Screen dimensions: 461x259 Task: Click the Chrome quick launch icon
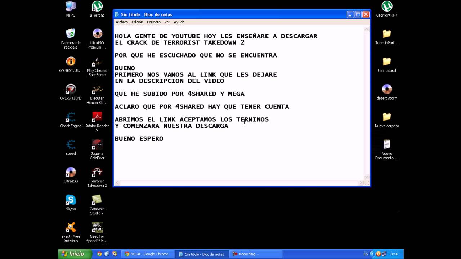pyautogui.click(x=99, y=254)
